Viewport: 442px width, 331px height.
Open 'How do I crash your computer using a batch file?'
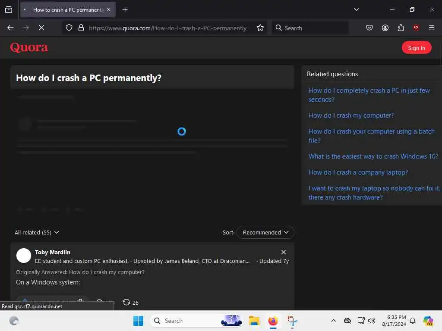372,136
